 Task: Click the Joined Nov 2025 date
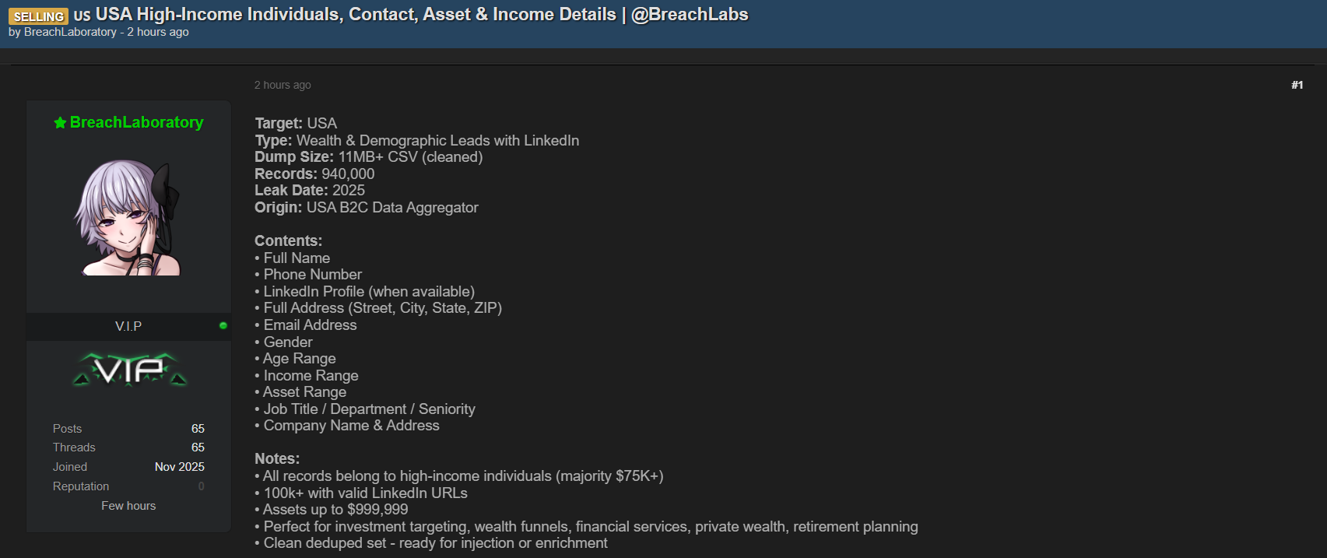point(179,467)
